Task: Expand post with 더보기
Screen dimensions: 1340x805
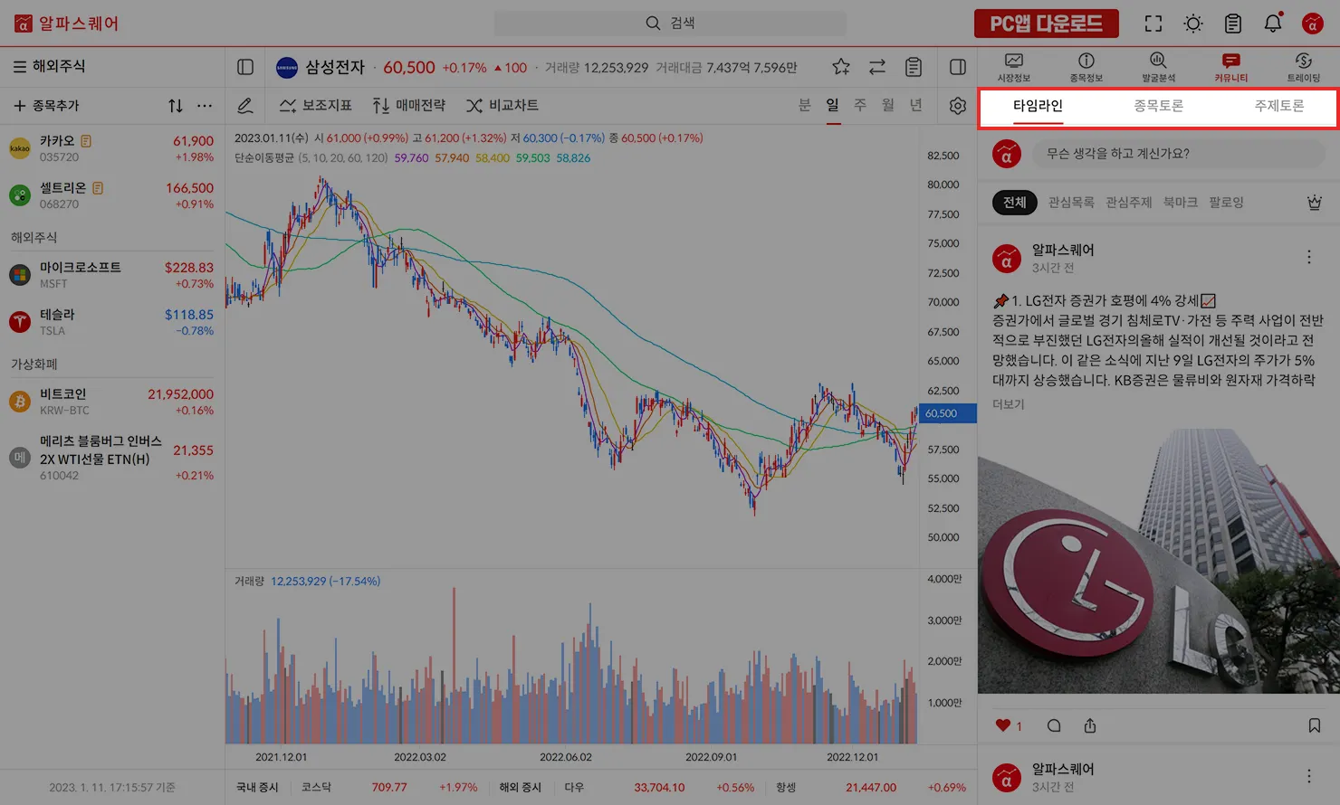Action: tap(1009, 404)
